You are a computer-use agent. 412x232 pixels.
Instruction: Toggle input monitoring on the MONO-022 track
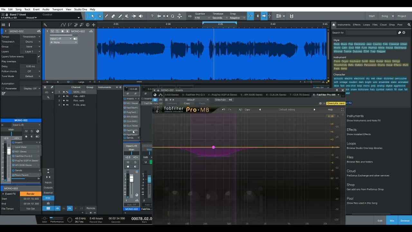point(67,31)
